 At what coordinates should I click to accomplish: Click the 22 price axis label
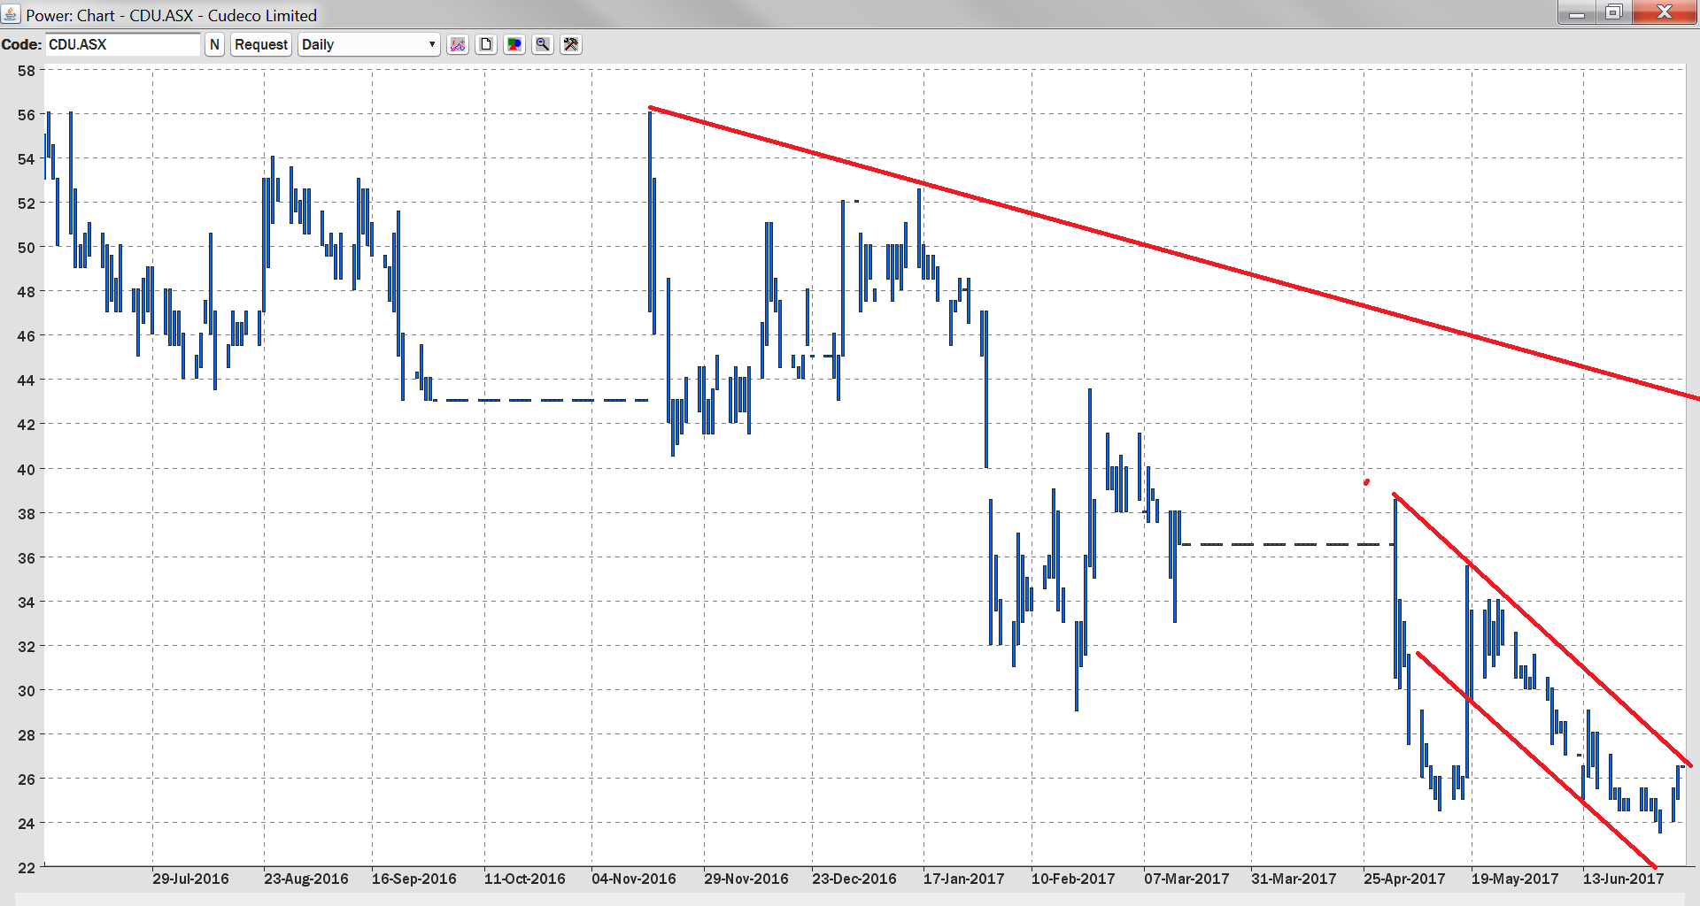[x=27, y=868]
